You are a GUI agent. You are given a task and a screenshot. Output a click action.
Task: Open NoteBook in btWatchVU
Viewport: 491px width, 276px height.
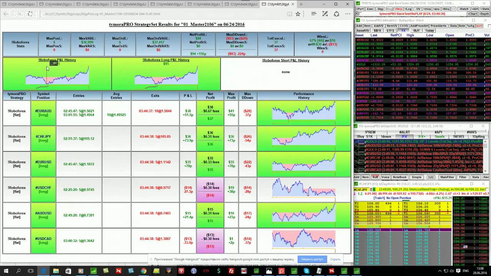[x=400, y=177]
